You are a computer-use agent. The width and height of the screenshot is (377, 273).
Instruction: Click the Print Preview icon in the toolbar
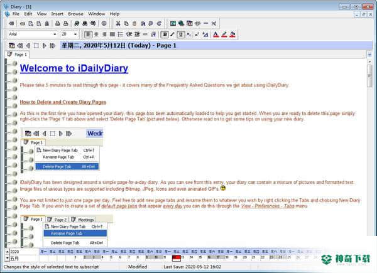click(x=65, y=23)
